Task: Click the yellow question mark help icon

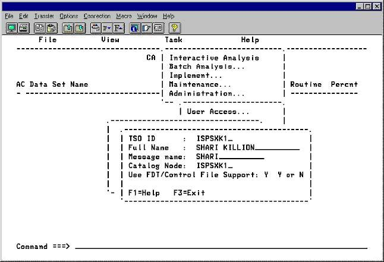Action: (174, 28)
